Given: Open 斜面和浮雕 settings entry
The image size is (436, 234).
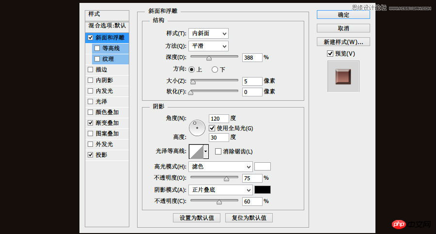Looking at the screenshot, I should point(110,38).
